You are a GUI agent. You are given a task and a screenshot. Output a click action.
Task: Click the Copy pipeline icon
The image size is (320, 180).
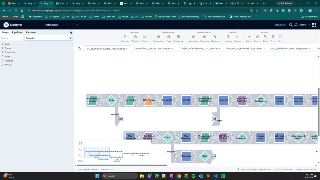tap(265, 37)
